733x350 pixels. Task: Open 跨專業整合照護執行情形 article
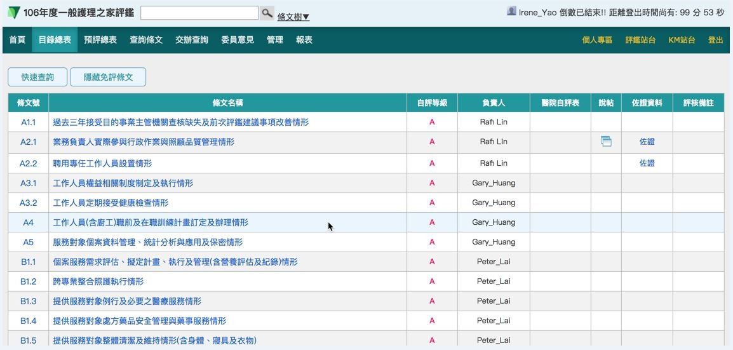(x=98, y=281)
